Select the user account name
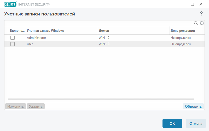Image resolution: width=209 pixels, height=131 pixels. (x=30, y=44)
